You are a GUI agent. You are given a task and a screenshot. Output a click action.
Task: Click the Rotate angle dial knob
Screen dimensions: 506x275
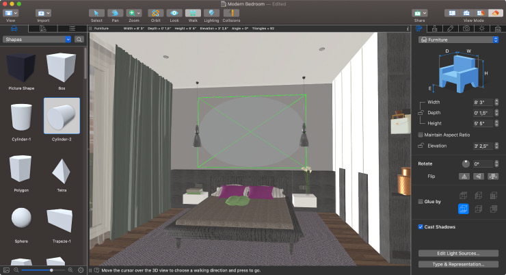[x=466, y=163]
